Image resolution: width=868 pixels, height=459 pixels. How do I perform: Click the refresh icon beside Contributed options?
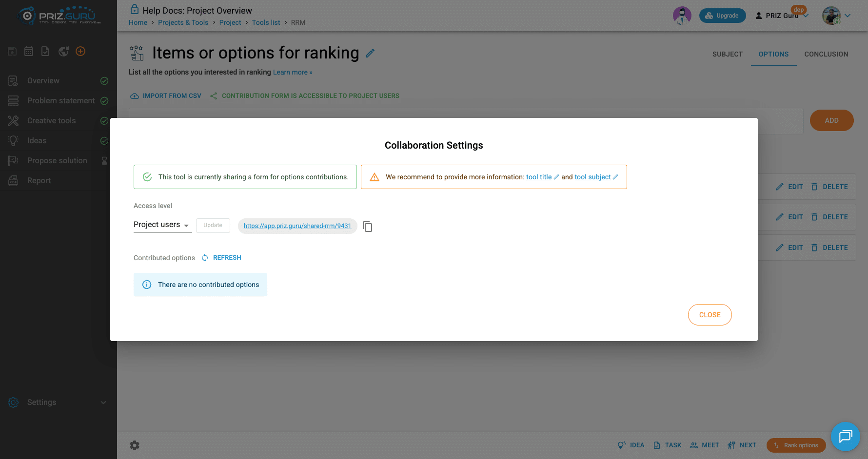coord(205,258)
